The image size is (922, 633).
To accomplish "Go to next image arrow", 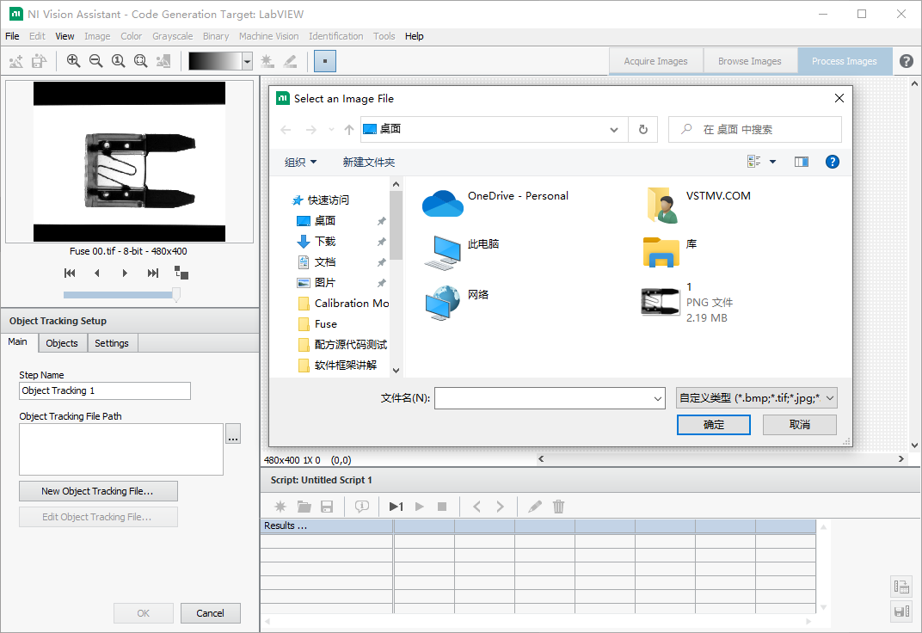I will tap(125, 273).
